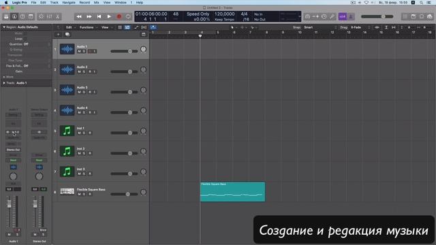This screenshot has height=245, width=436.
Task: Open the Browsers media panel
Action: tap(430, 16)
